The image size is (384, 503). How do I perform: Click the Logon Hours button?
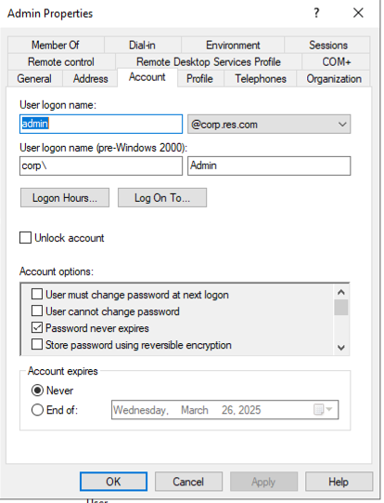tap(65, 198)
